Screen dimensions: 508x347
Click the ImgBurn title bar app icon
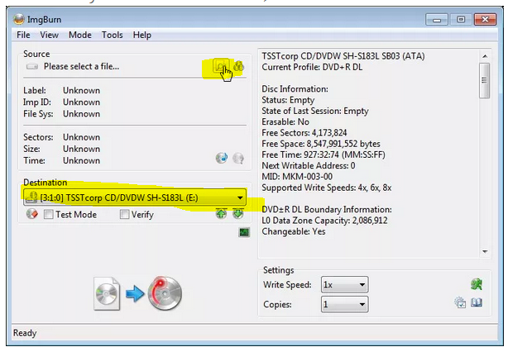pyautogui.click(x=19, y=19)
